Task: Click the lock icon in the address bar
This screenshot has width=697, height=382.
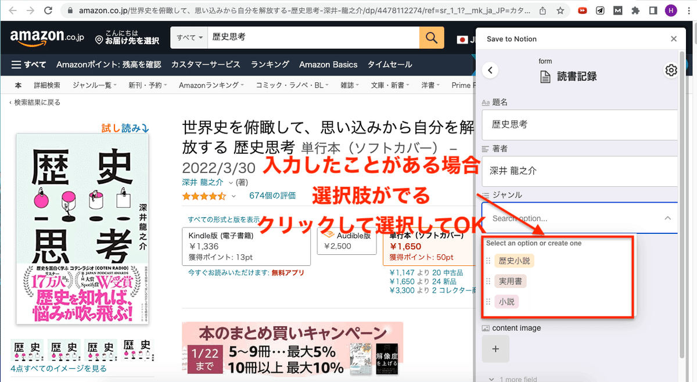Action: coord(70,10)
